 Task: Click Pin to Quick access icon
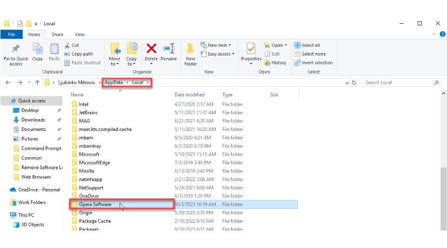click(16, 49)
